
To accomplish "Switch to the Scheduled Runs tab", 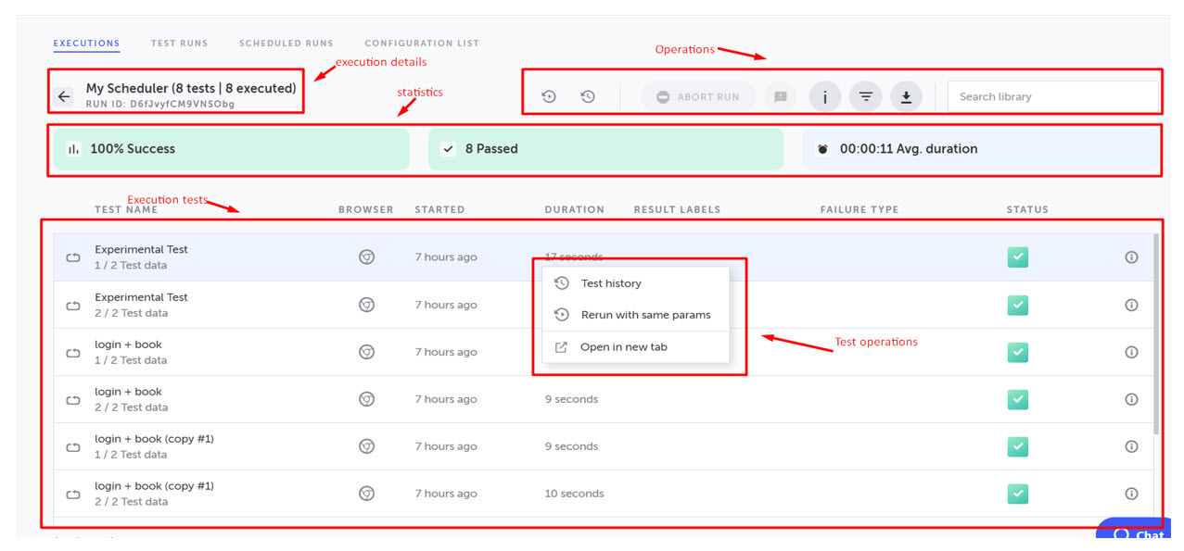I will [286, 44].
